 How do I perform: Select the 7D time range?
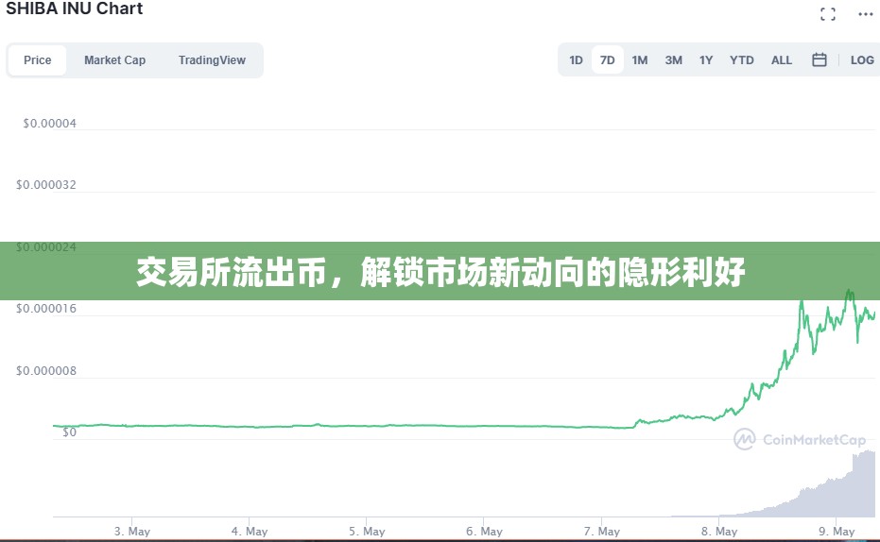(x=607, y=60)
